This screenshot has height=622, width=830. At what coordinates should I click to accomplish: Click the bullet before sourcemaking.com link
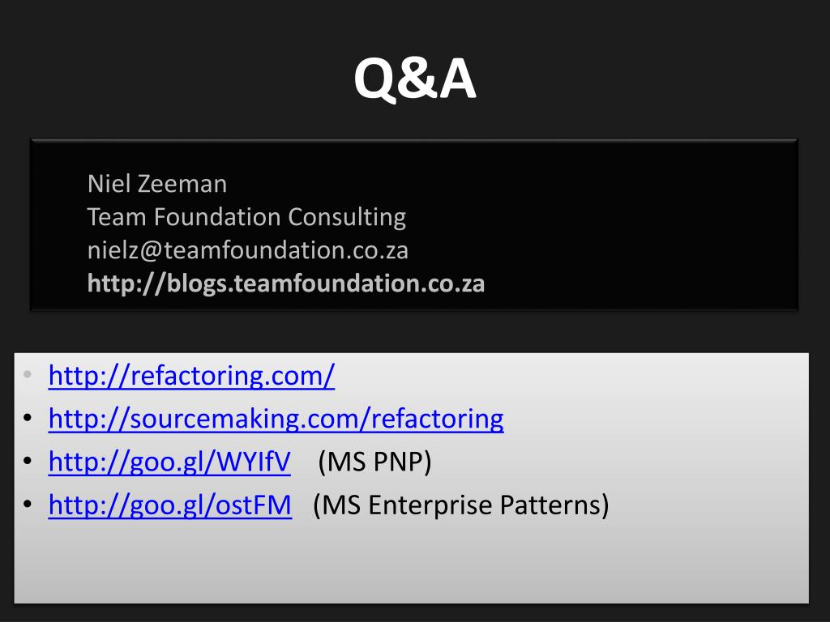tap(28, 418)
